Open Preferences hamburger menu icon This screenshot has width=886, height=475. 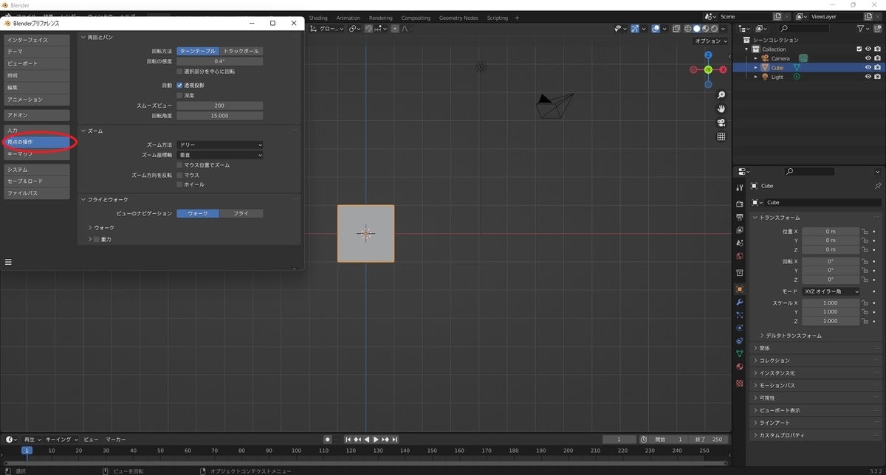click(8, 261)
